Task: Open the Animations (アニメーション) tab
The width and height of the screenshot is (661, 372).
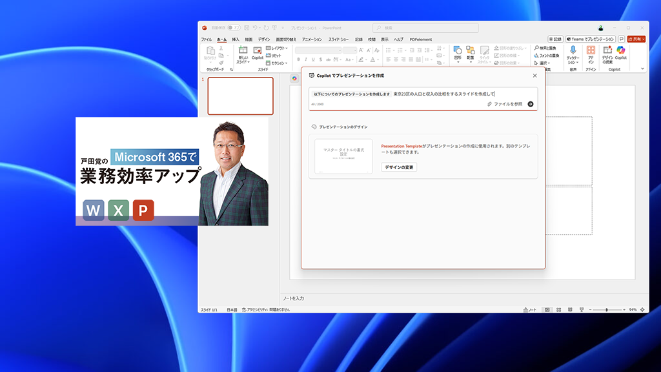Action: tap(312, 39)
